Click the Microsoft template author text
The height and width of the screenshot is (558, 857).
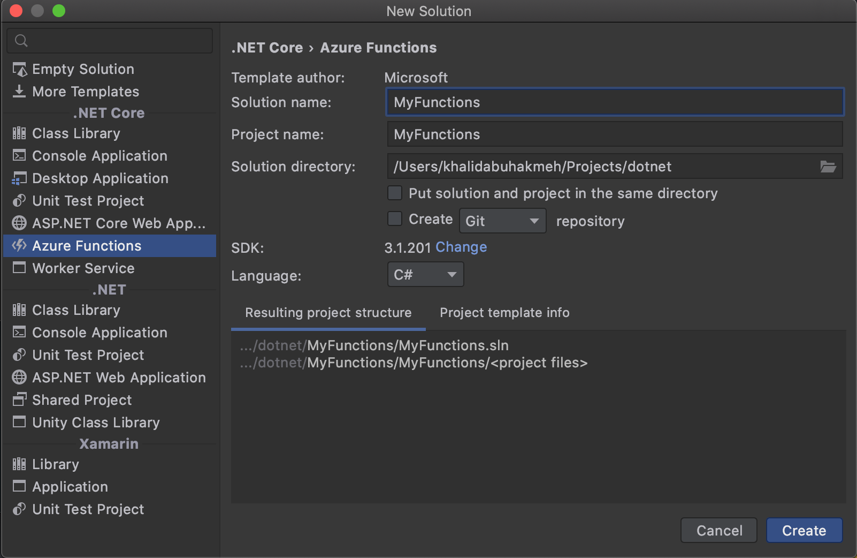[x=416, y=78]
